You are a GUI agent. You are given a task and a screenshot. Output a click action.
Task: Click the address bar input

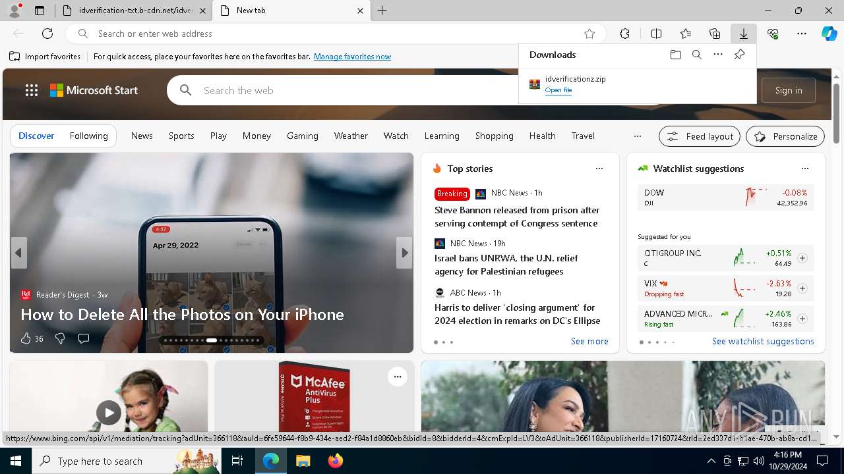point(336,34)
